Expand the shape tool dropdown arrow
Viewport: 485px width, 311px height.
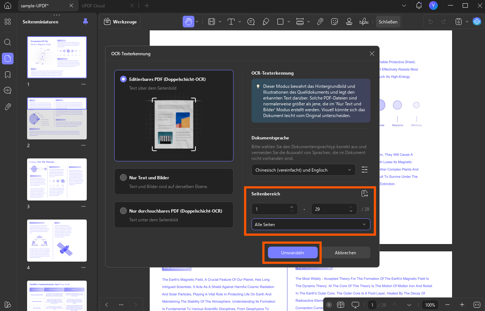[x=289, y=22]
